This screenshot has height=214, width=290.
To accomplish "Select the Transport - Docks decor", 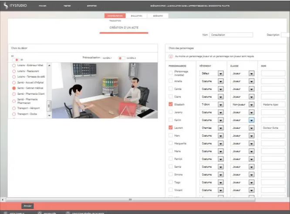I will pyautogui.click(x=14, y=114).
